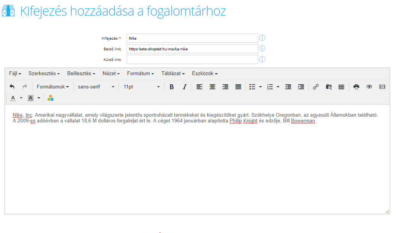This screenshot has height=233, width=397.
Task: Apply the background highlight color
Action: [31, 98]
